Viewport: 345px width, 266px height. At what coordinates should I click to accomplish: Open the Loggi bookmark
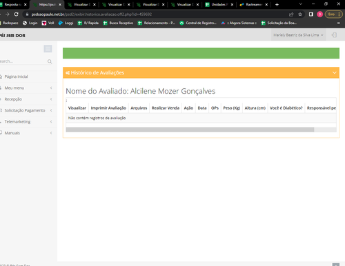(66, 23)
